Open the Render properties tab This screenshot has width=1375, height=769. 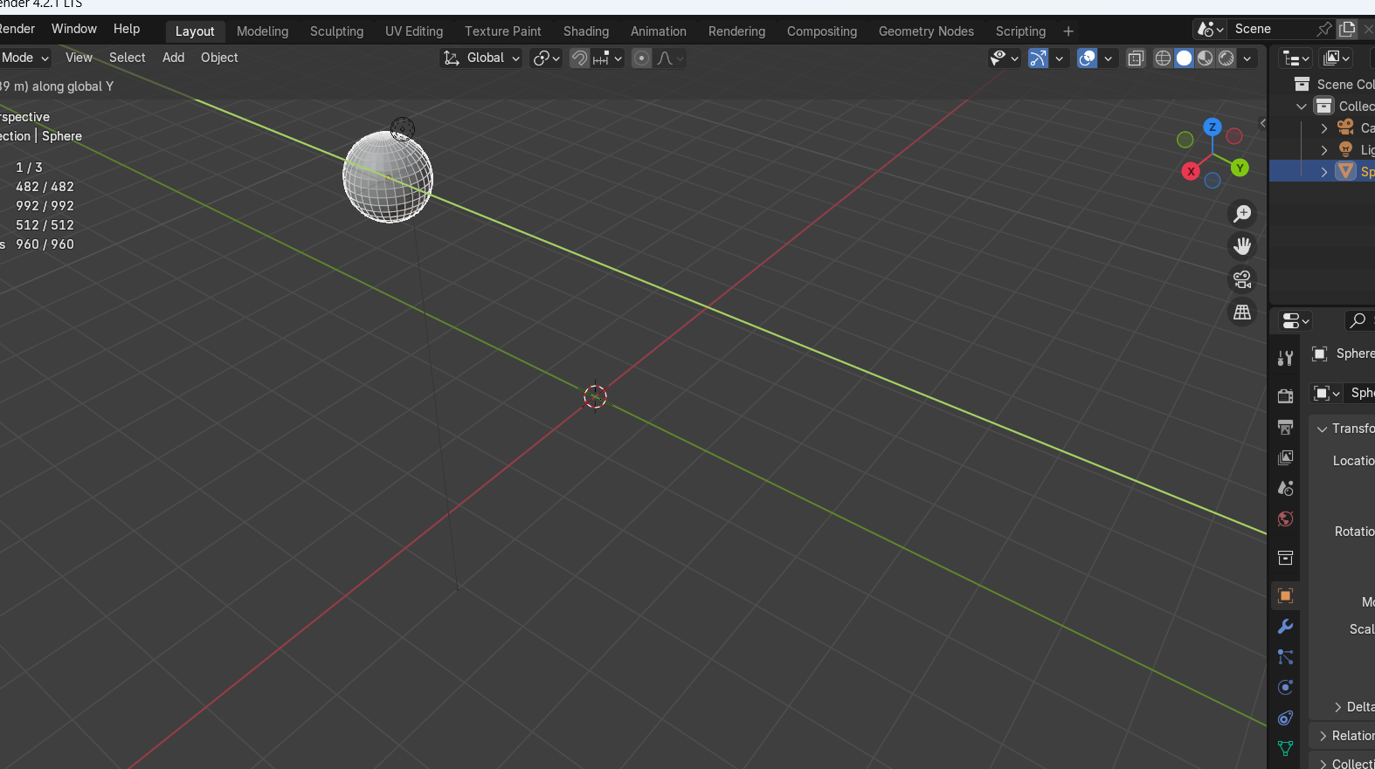(x=1285, y=396)
